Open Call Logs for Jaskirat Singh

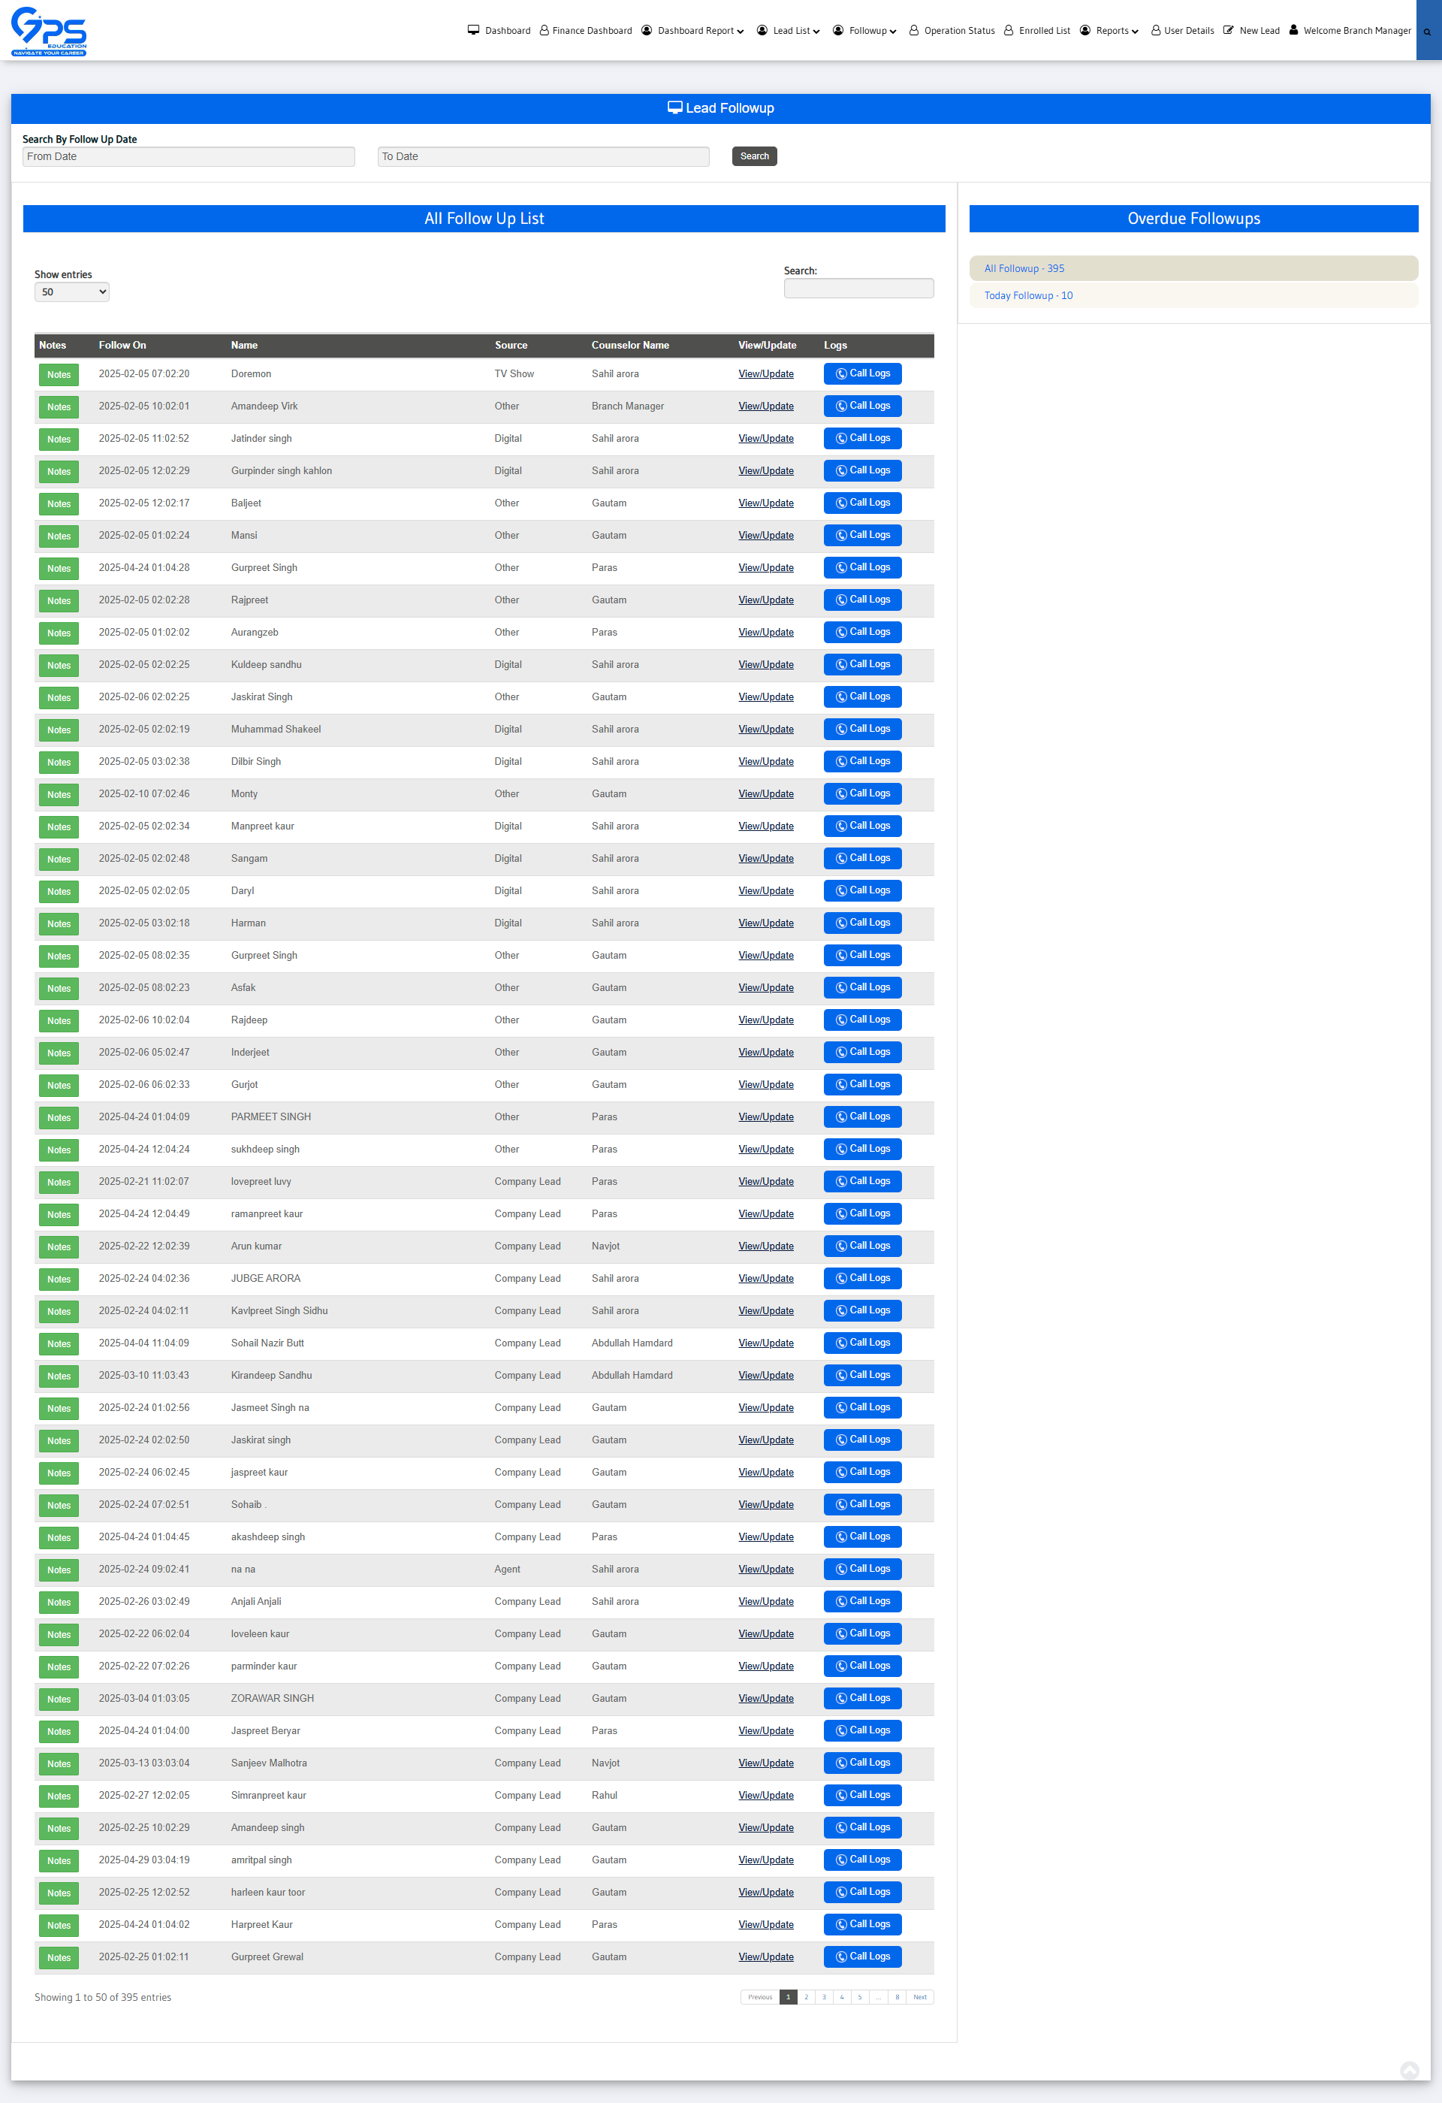click(x=862, y=696)
